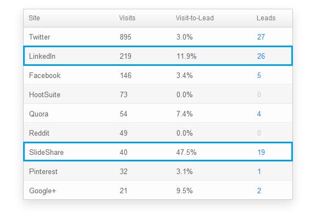This screenshot has height=218, width=316.
Task: Open Quora's 4 leads link
Action: click(259, 114)
